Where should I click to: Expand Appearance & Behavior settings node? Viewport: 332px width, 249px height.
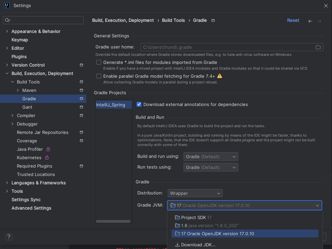point(7,31)
